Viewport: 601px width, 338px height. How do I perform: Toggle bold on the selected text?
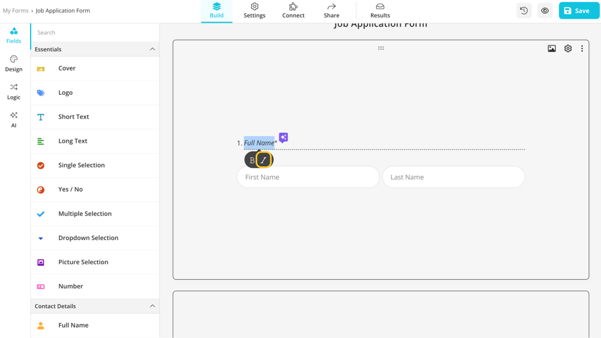pos(252,160)
